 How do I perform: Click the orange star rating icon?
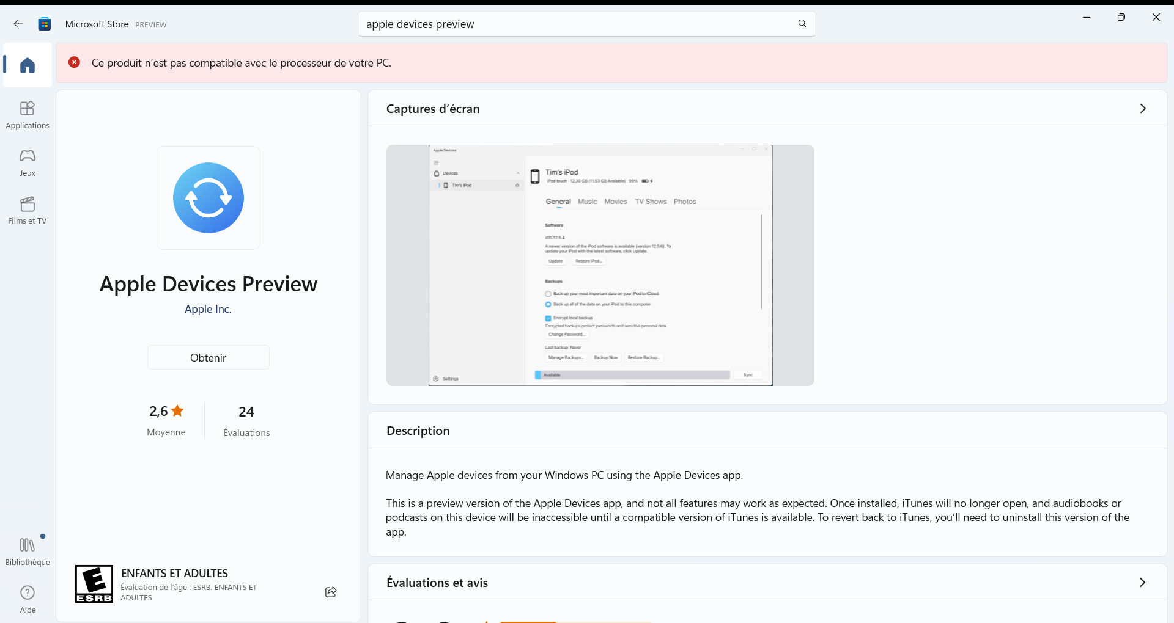(x=177, y=410)
